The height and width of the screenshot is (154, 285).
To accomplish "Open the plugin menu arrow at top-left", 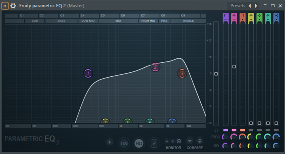I will pos(5,6).
